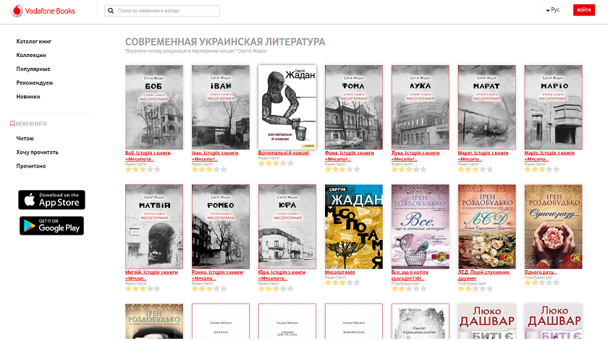Viewport: 608px width, 341px height.
Task: Select the Хочу прочитать list
Action: 37,152
